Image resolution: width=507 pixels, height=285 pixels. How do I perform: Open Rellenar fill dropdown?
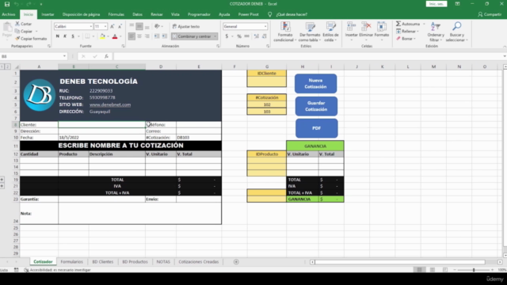[409, 32]
